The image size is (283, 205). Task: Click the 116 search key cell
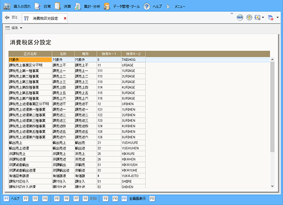pyautogui.click(x=109, y=99)
